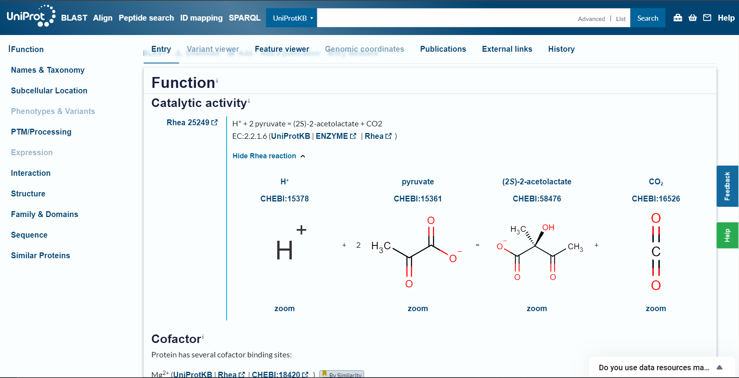Open the UniProtKB database dropdown

pos(292,18)
